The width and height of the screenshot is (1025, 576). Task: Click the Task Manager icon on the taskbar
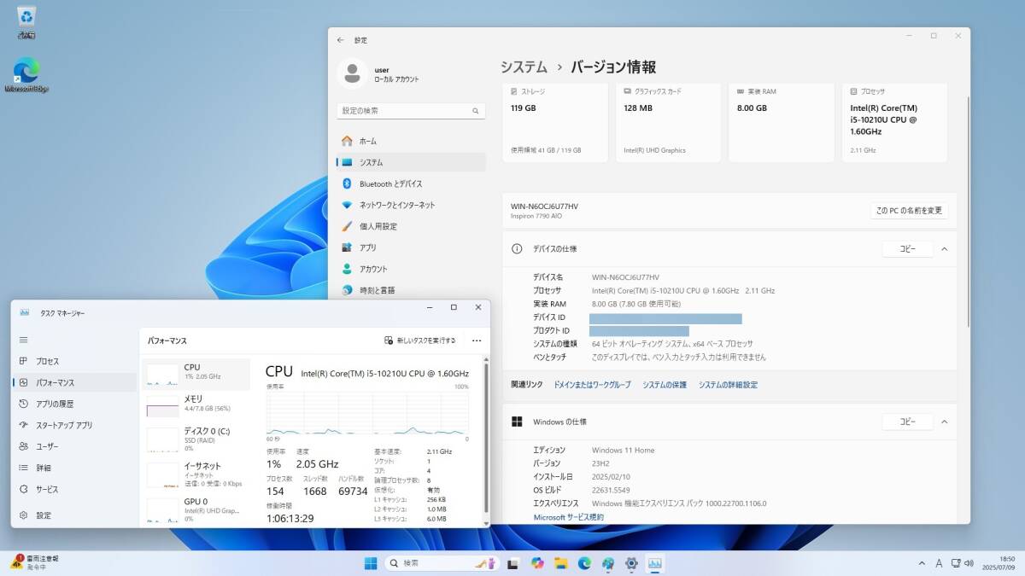click(655, 563)
